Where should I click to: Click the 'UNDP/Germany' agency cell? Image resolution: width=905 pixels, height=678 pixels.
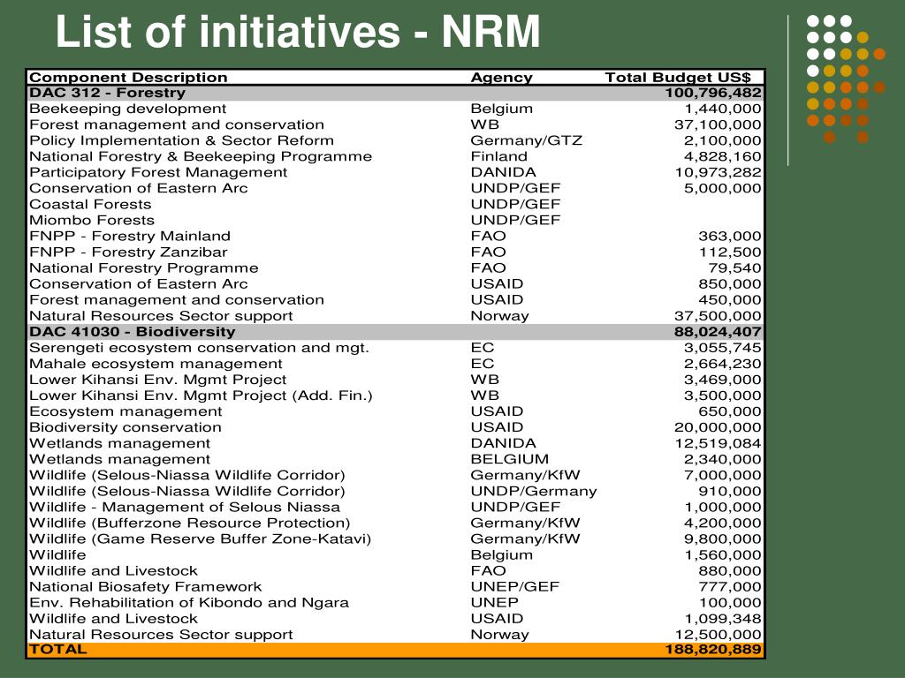click(534, 491)
